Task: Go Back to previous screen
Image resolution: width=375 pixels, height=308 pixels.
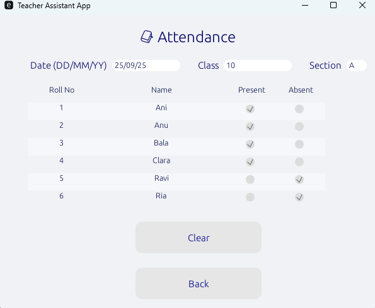Action: pyautogui.click(x=199, y=283)
